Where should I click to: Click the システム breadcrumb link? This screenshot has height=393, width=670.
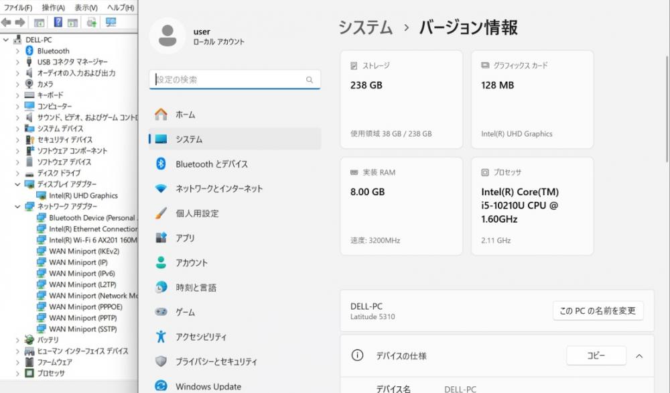click(365, 27)
